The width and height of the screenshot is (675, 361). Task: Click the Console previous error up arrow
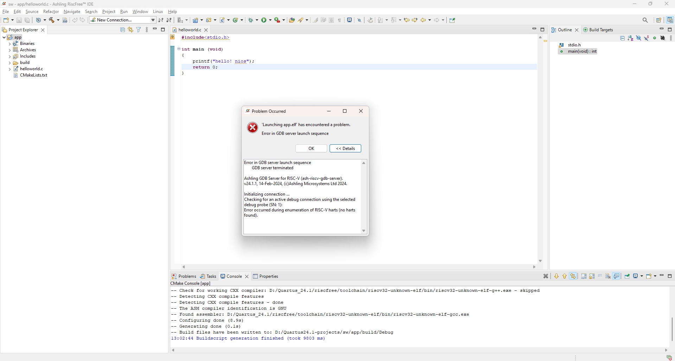tap(565, 276)
